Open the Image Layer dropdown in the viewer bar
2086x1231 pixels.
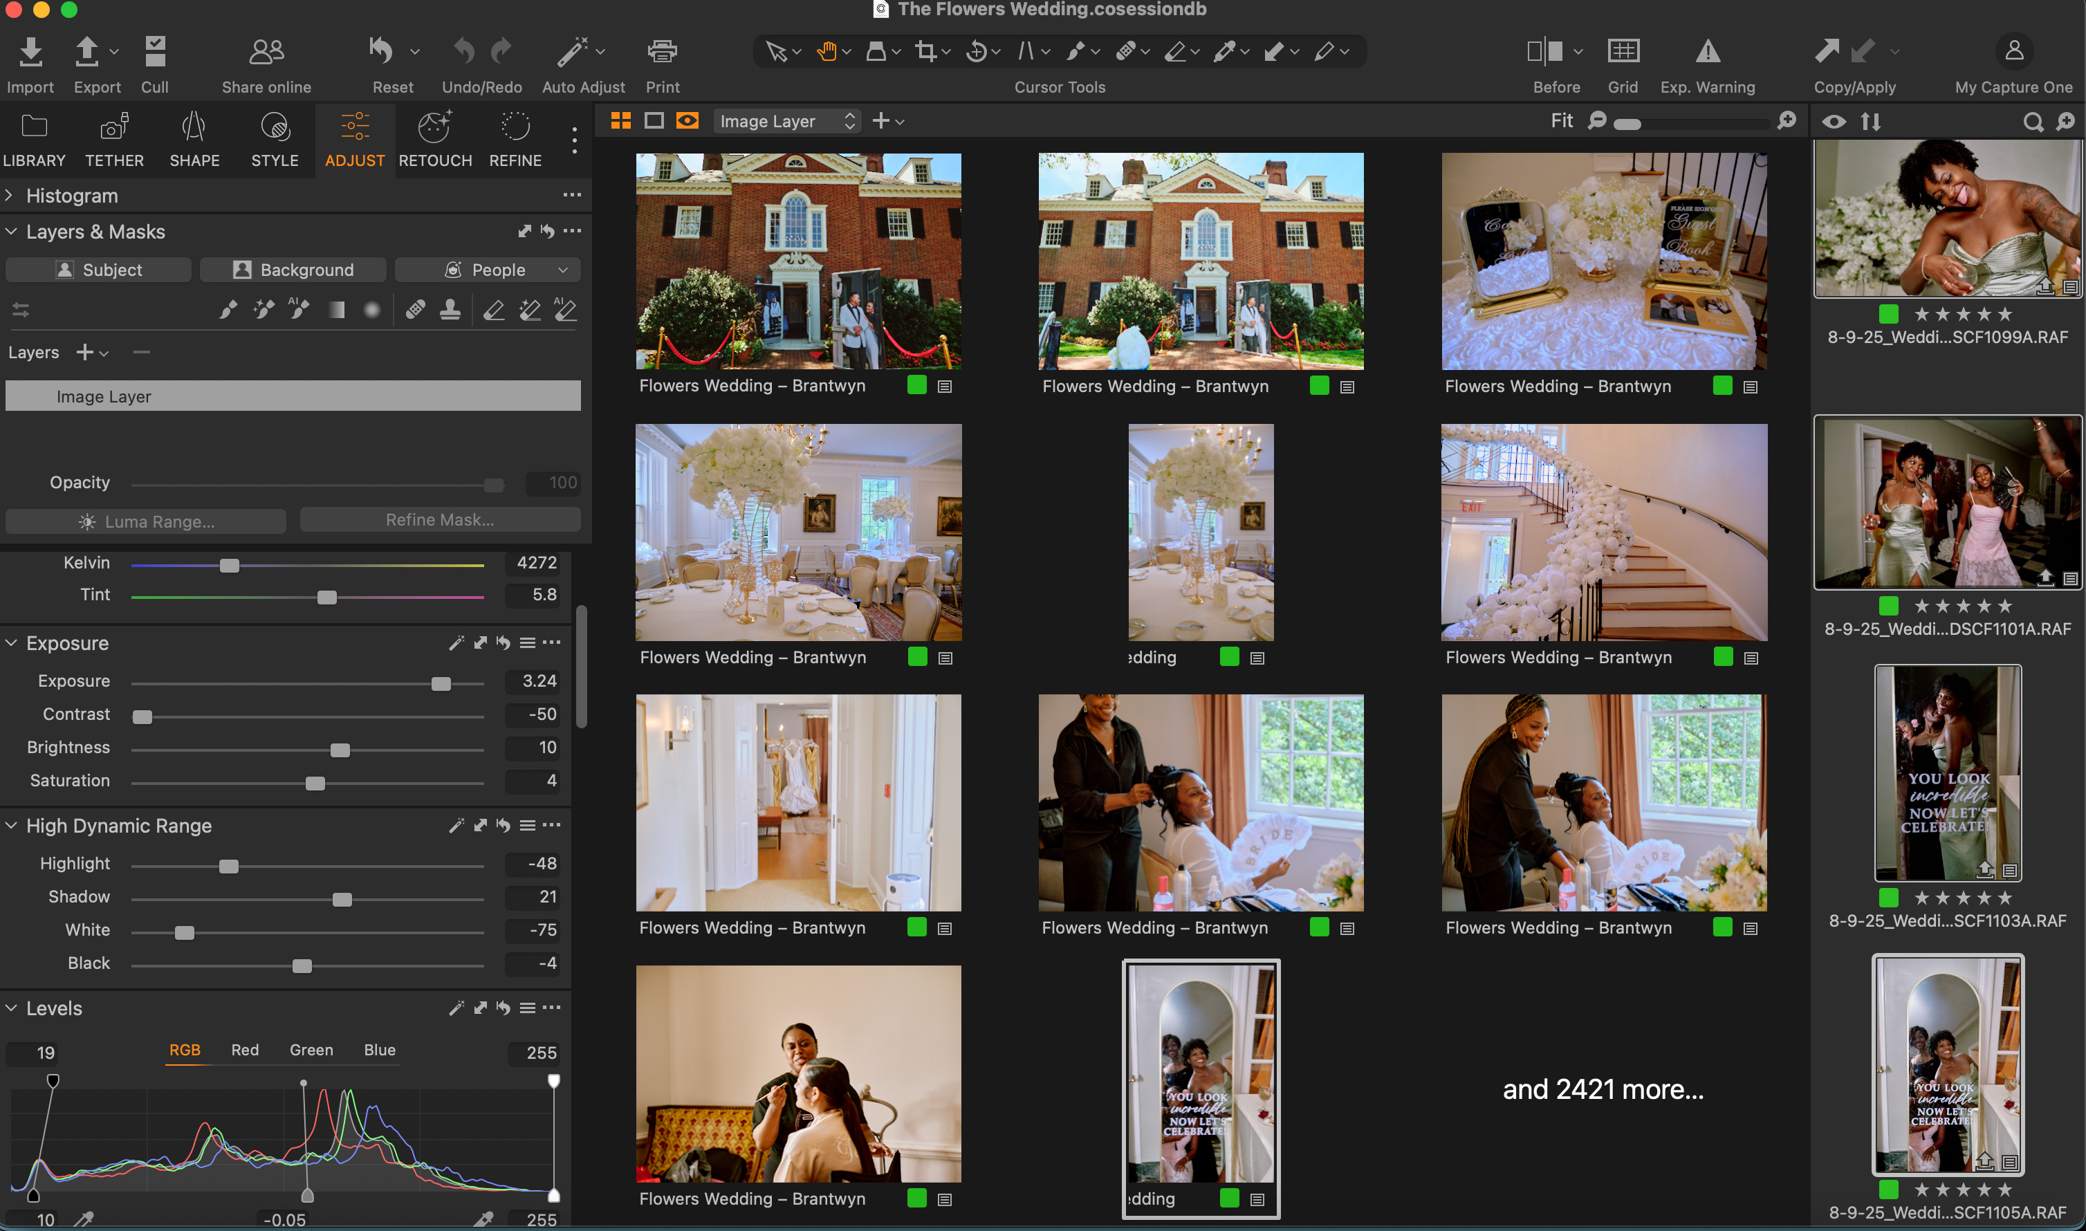click(786, 121)
